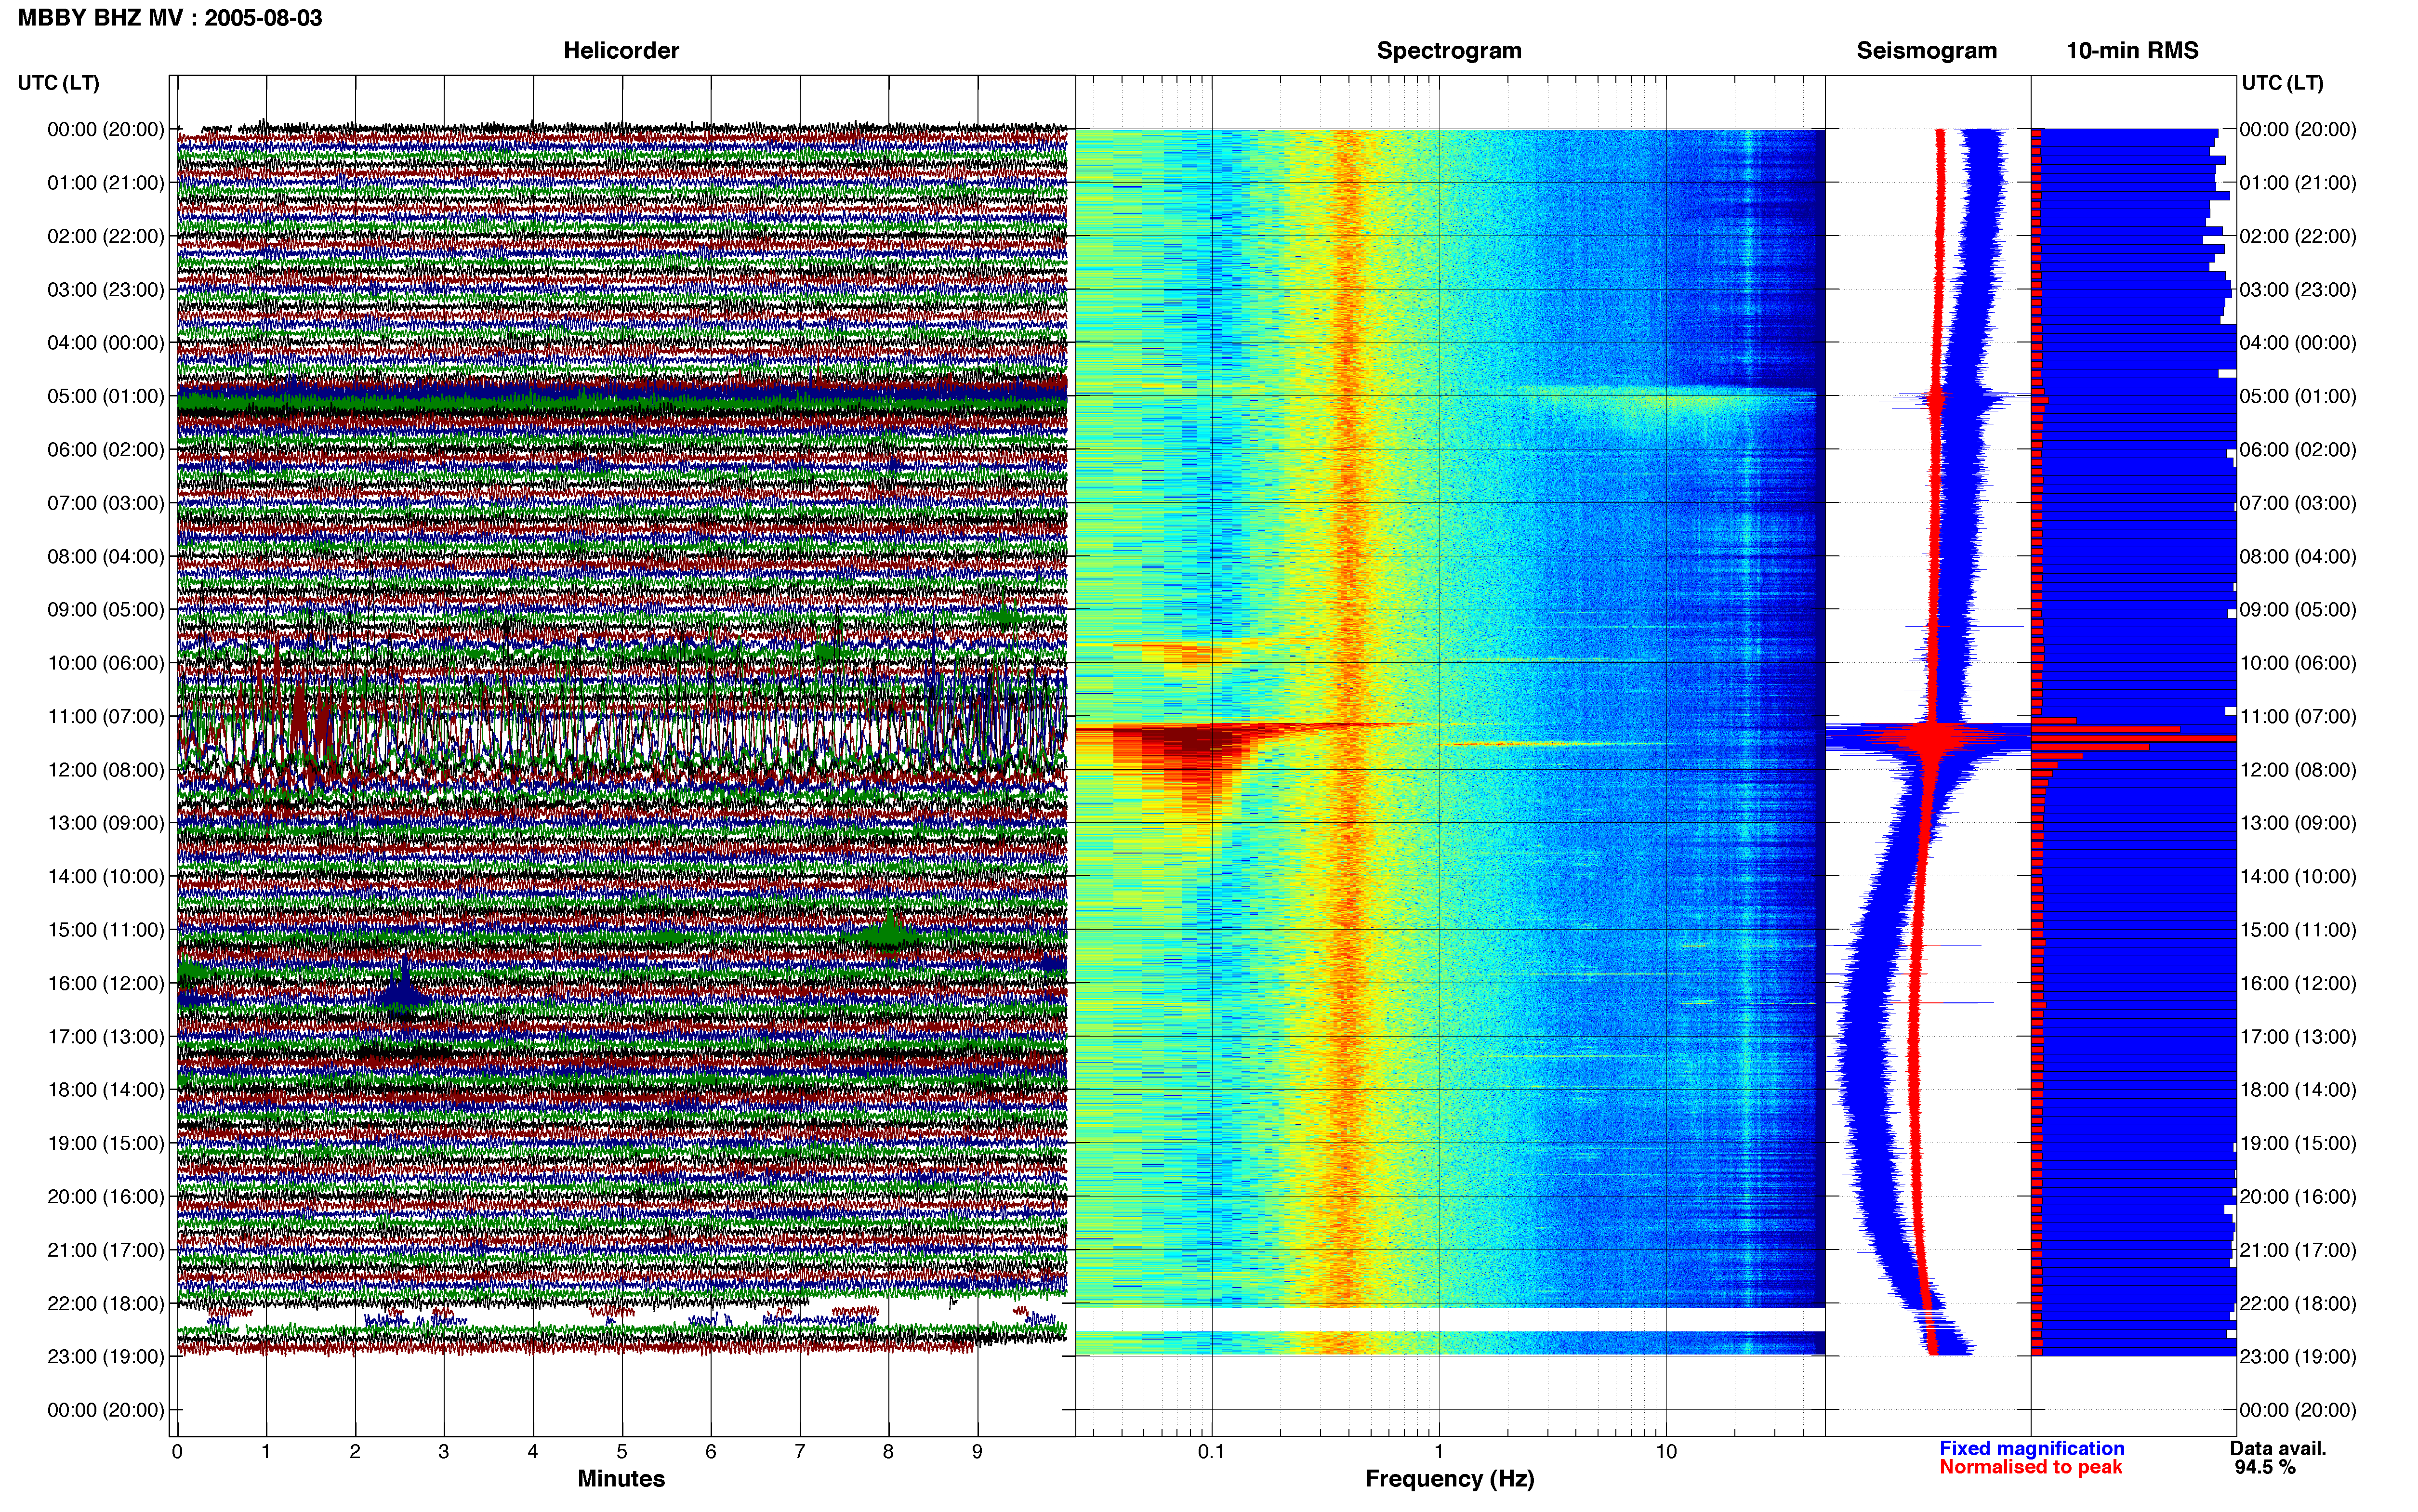
Task: Click '08:00 (04:00)' on the left time axis
Action: point(106,556)
